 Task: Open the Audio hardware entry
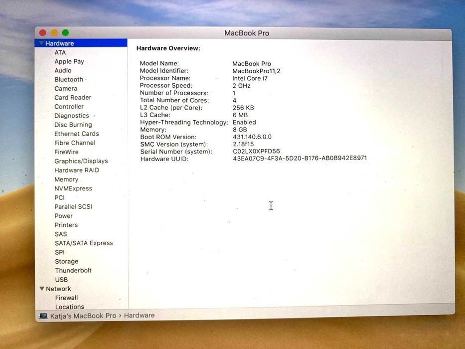click(x=63, y=70)
